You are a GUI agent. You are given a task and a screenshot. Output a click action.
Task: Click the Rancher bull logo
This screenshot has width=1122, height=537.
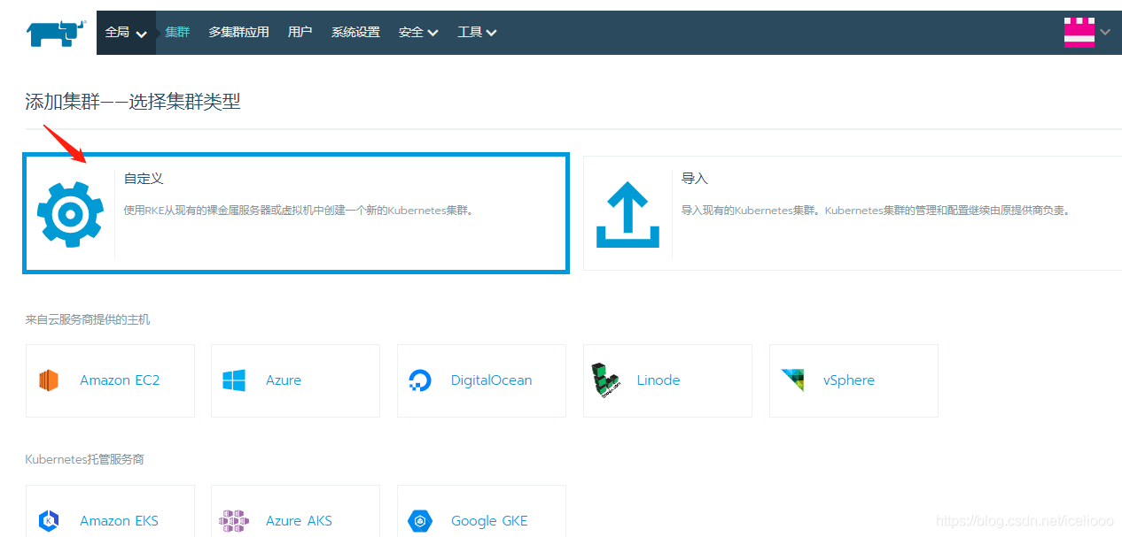pos(55,31)
